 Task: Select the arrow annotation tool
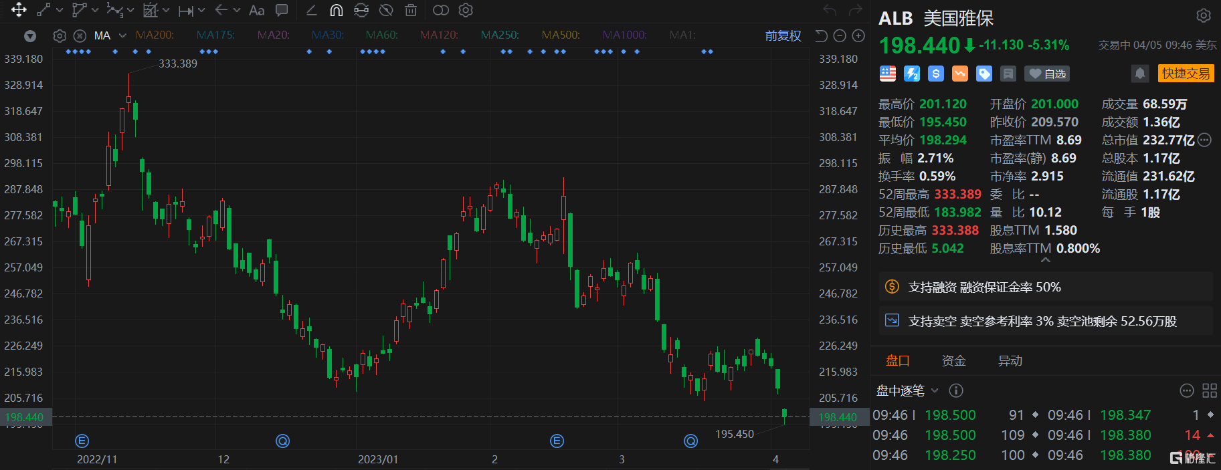pos(221,10)
